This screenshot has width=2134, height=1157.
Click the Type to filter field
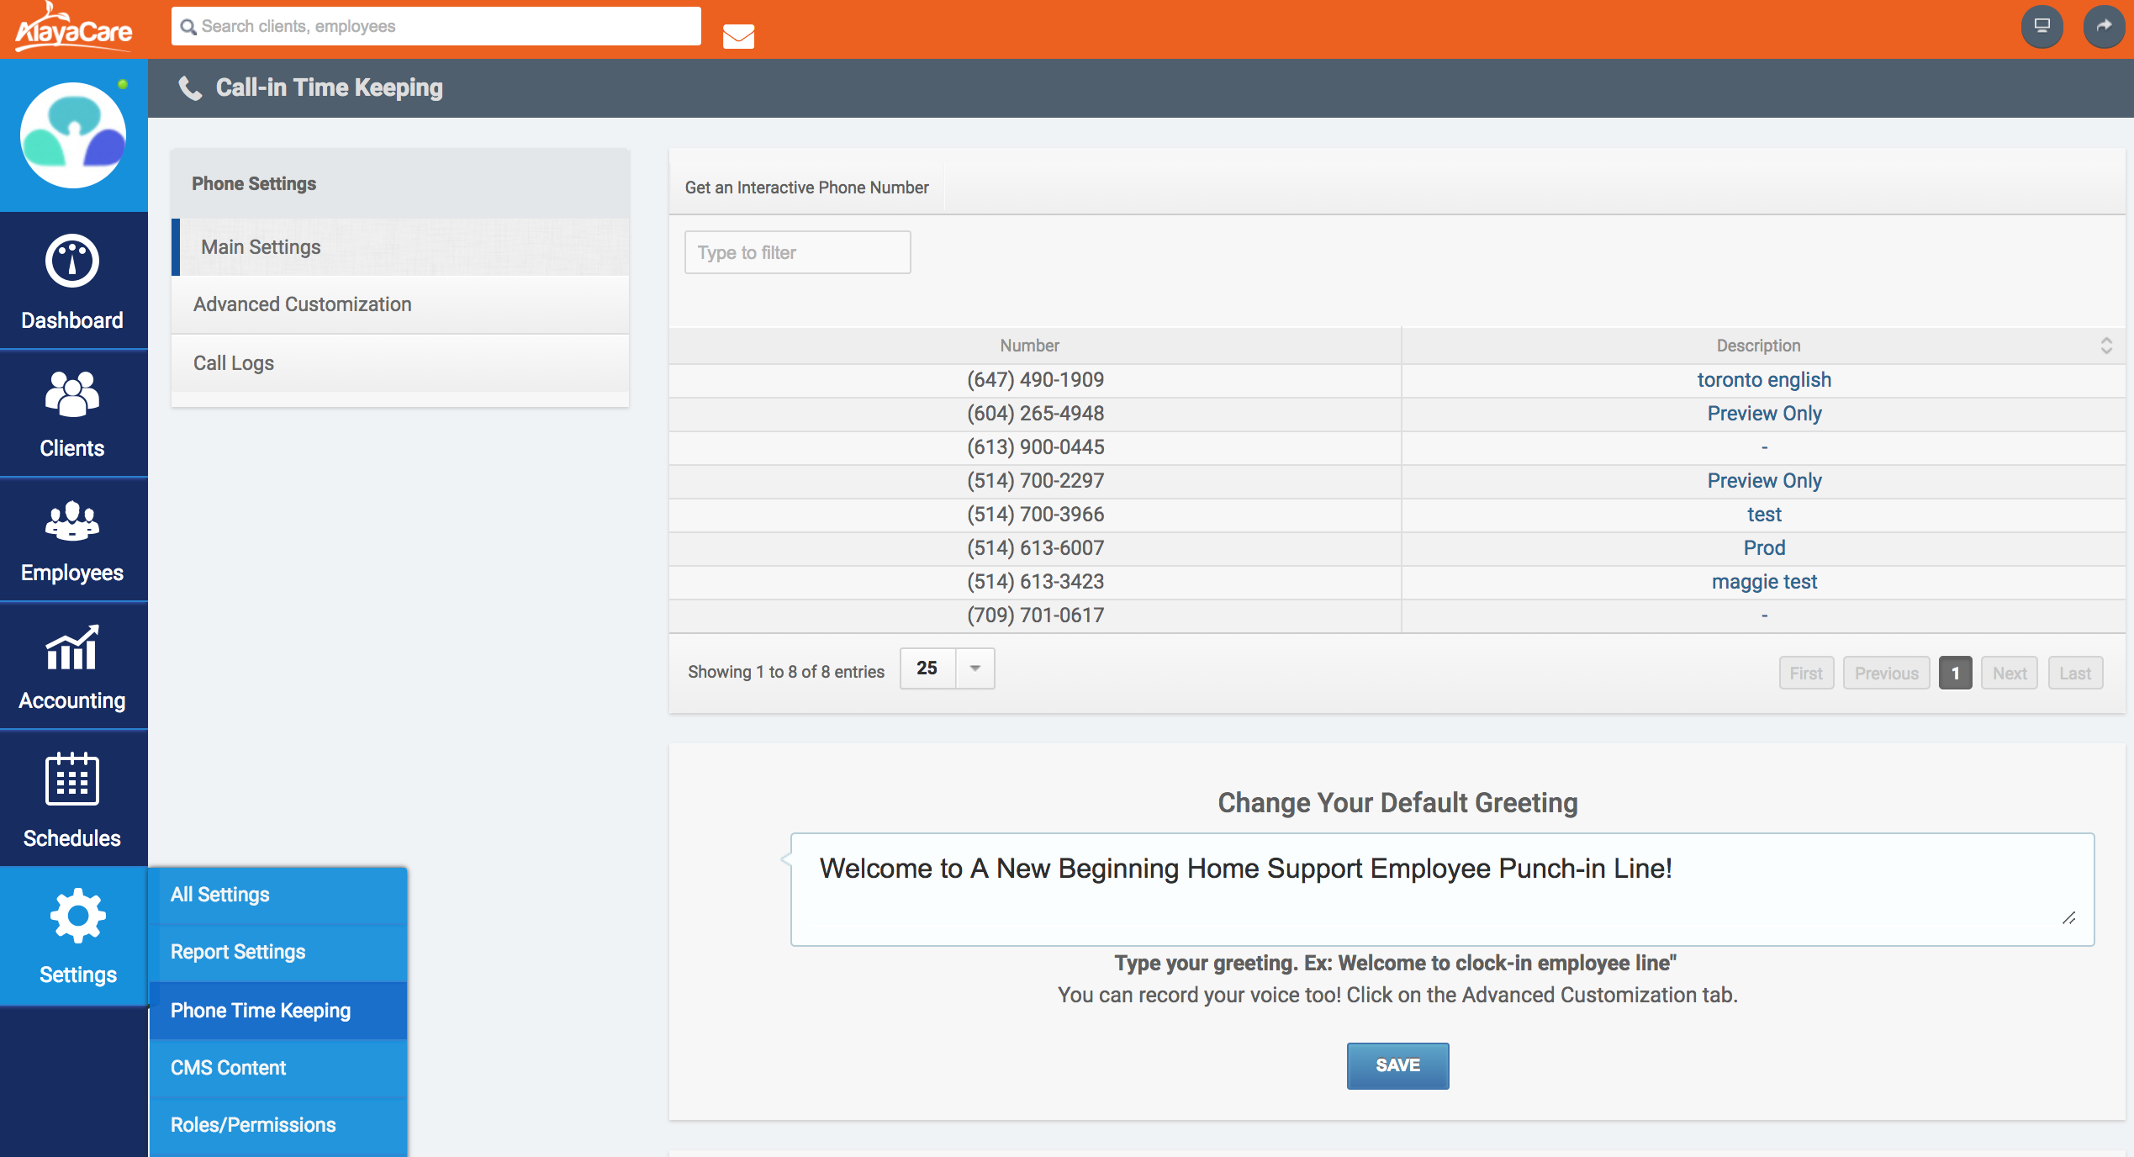coord(797,252)
